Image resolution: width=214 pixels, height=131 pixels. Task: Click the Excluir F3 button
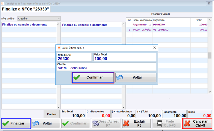[x=136, y=124]
